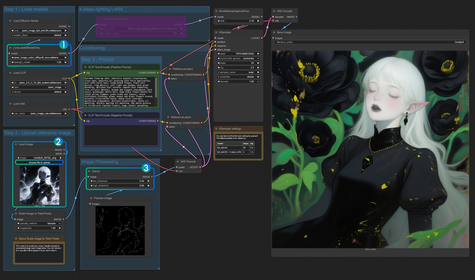Click next arrow on Load Image file selector
Image resolution: width=475 pixels, height=280 pixels.
60,158
